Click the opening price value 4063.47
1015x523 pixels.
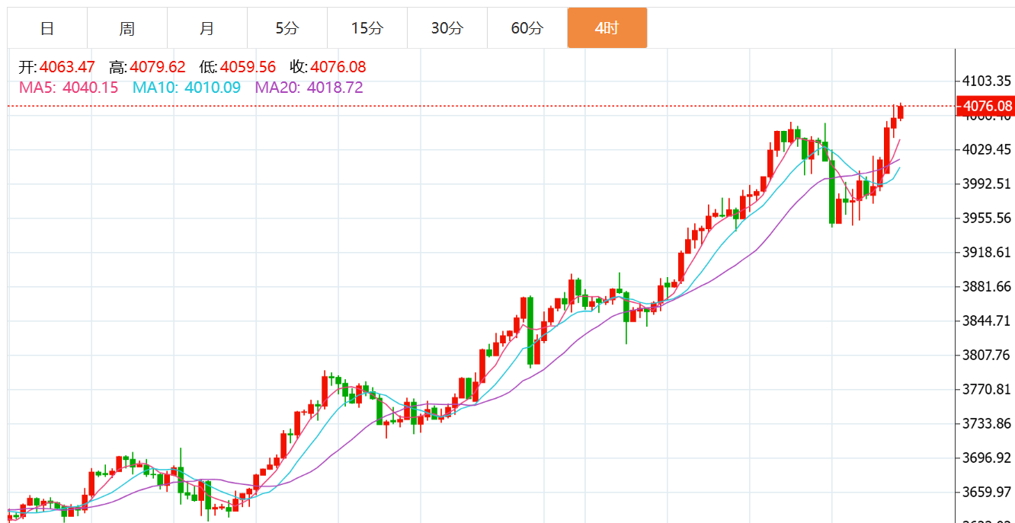tap(67, 67)
